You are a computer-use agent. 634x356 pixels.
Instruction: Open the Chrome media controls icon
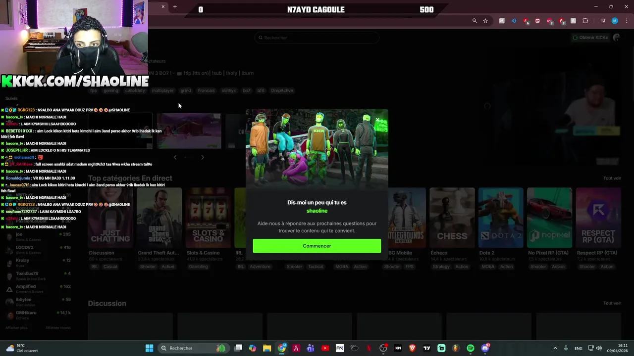click(603, 21)
